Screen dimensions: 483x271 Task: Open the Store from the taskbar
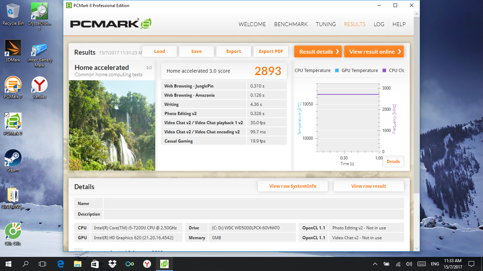click(x=95, y=264)
